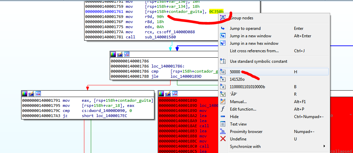The image size is (353, 153).
Task: Select binary representation 1100001101010000b
Action: click(x=247, y=87)
